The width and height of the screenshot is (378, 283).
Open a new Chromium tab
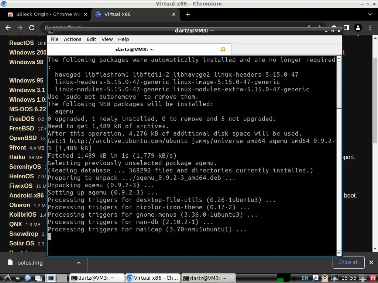pos(188,14)
